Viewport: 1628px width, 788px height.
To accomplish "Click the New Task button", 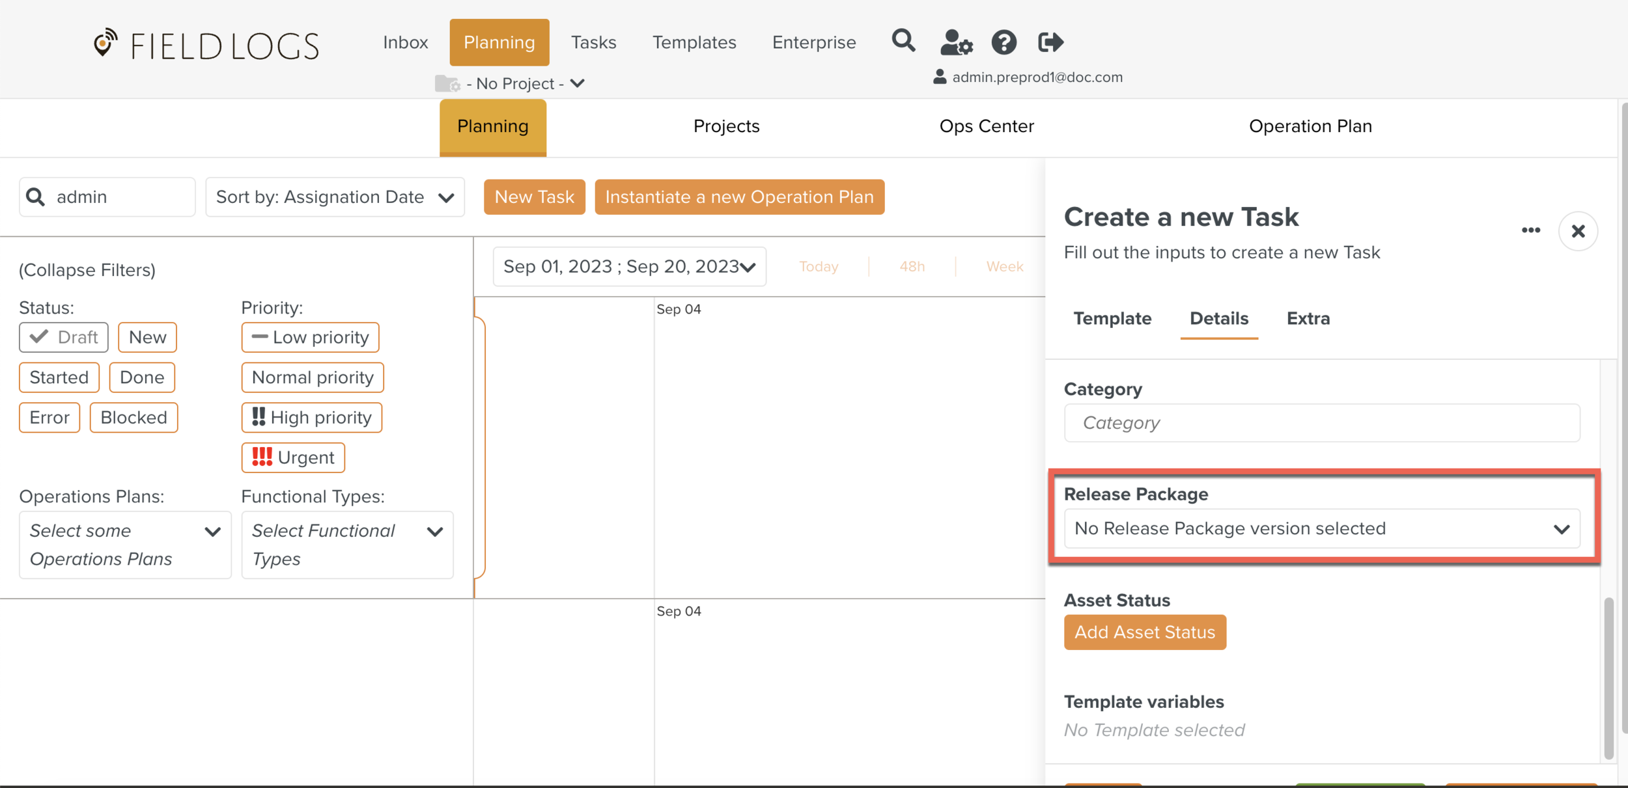I will pos(534,197).
